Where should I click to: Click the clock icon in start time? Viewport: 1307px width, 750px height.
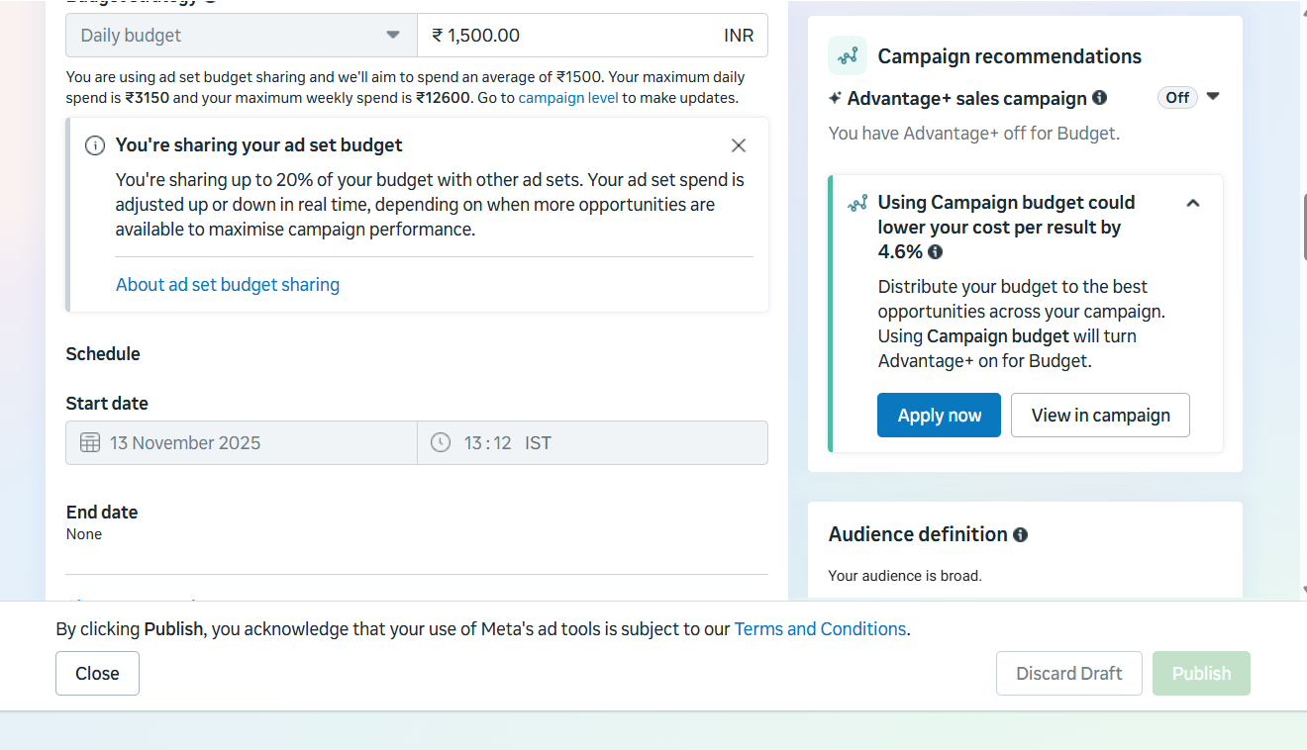tap(441, 443)
